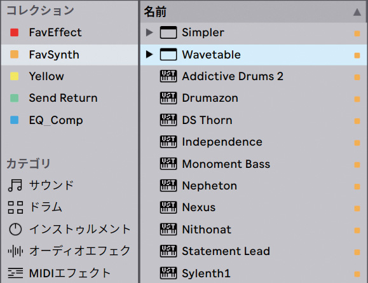368x283 pixels.
Task: Open the FavEffect collection
Action: pyautogui.click(x=69, y=32)
